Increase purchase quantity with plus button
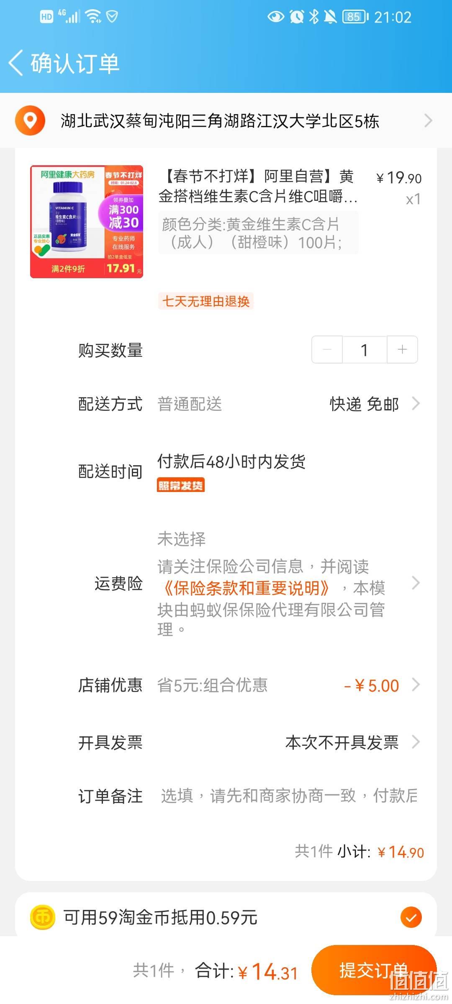Image resolution: width=452 pixels, height=1004 pixels. click(x=402, y=349)
